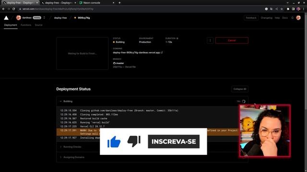Image resolution: width=307 pixels, height=172 pixels.
Task: Open the three-dots deployment options menu
Action: pyautogui.click(x=210, y=40)
